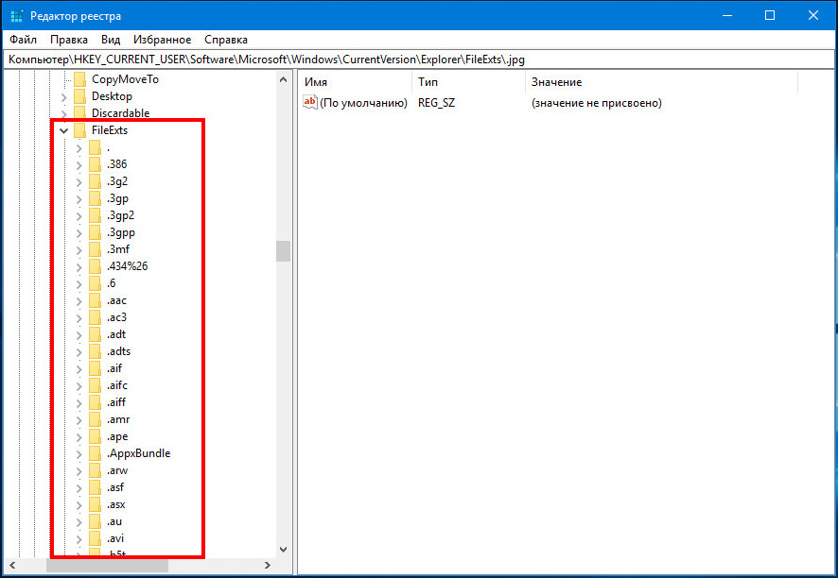This screenshot has width=838, height=578.
Task: Click the Desktop folder icon
Action: pyautogui.click(x=79, y=96)
